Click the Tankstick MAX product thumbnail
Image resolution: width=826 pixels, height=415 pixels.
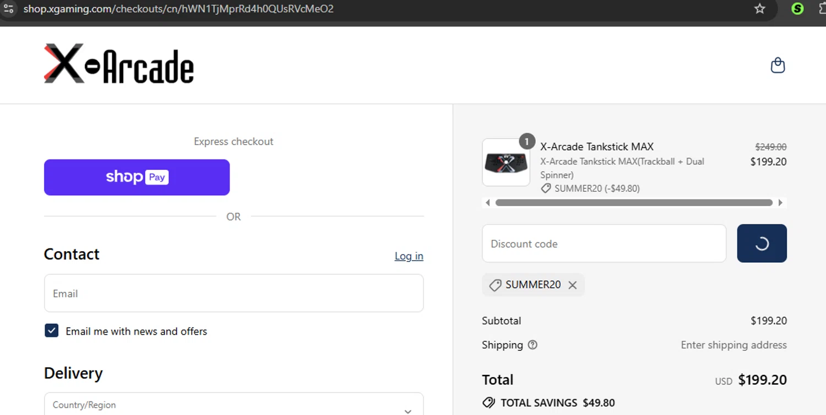pos(506,163)
